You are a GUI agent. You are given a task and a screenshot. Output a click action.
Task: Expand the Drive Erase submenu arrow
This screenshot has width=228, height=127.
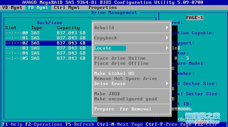(167, 83)
